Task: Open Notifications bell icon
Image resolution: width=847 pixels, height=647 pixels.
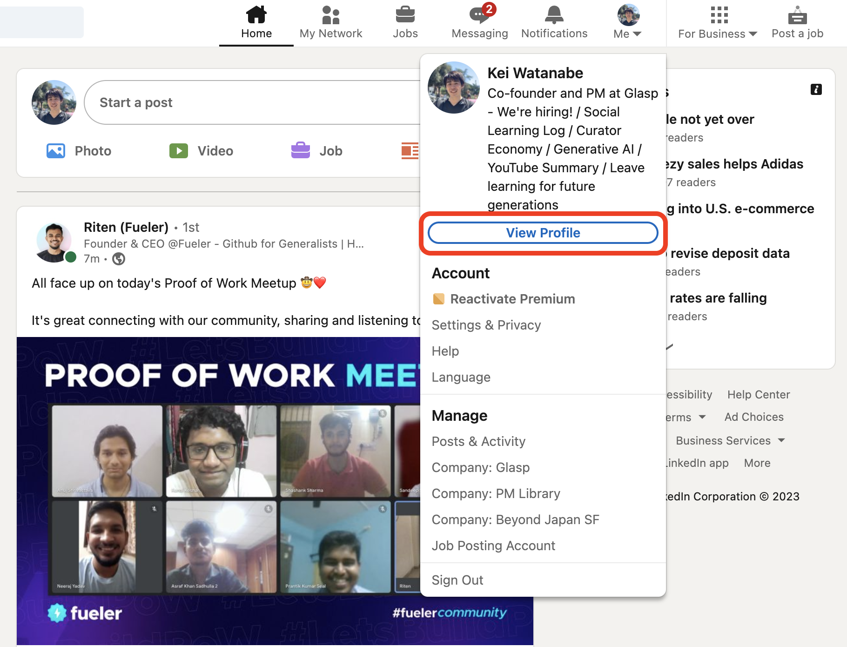Action: point(554,14)
